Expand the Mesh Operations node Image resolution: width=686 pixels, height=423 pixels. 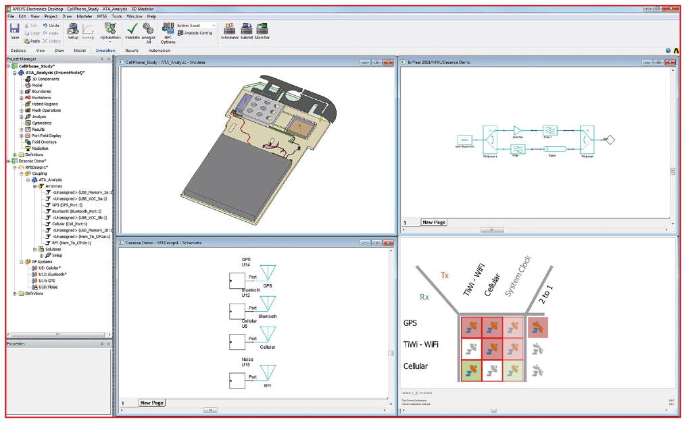pyautogui.click(x=22, y=111)
